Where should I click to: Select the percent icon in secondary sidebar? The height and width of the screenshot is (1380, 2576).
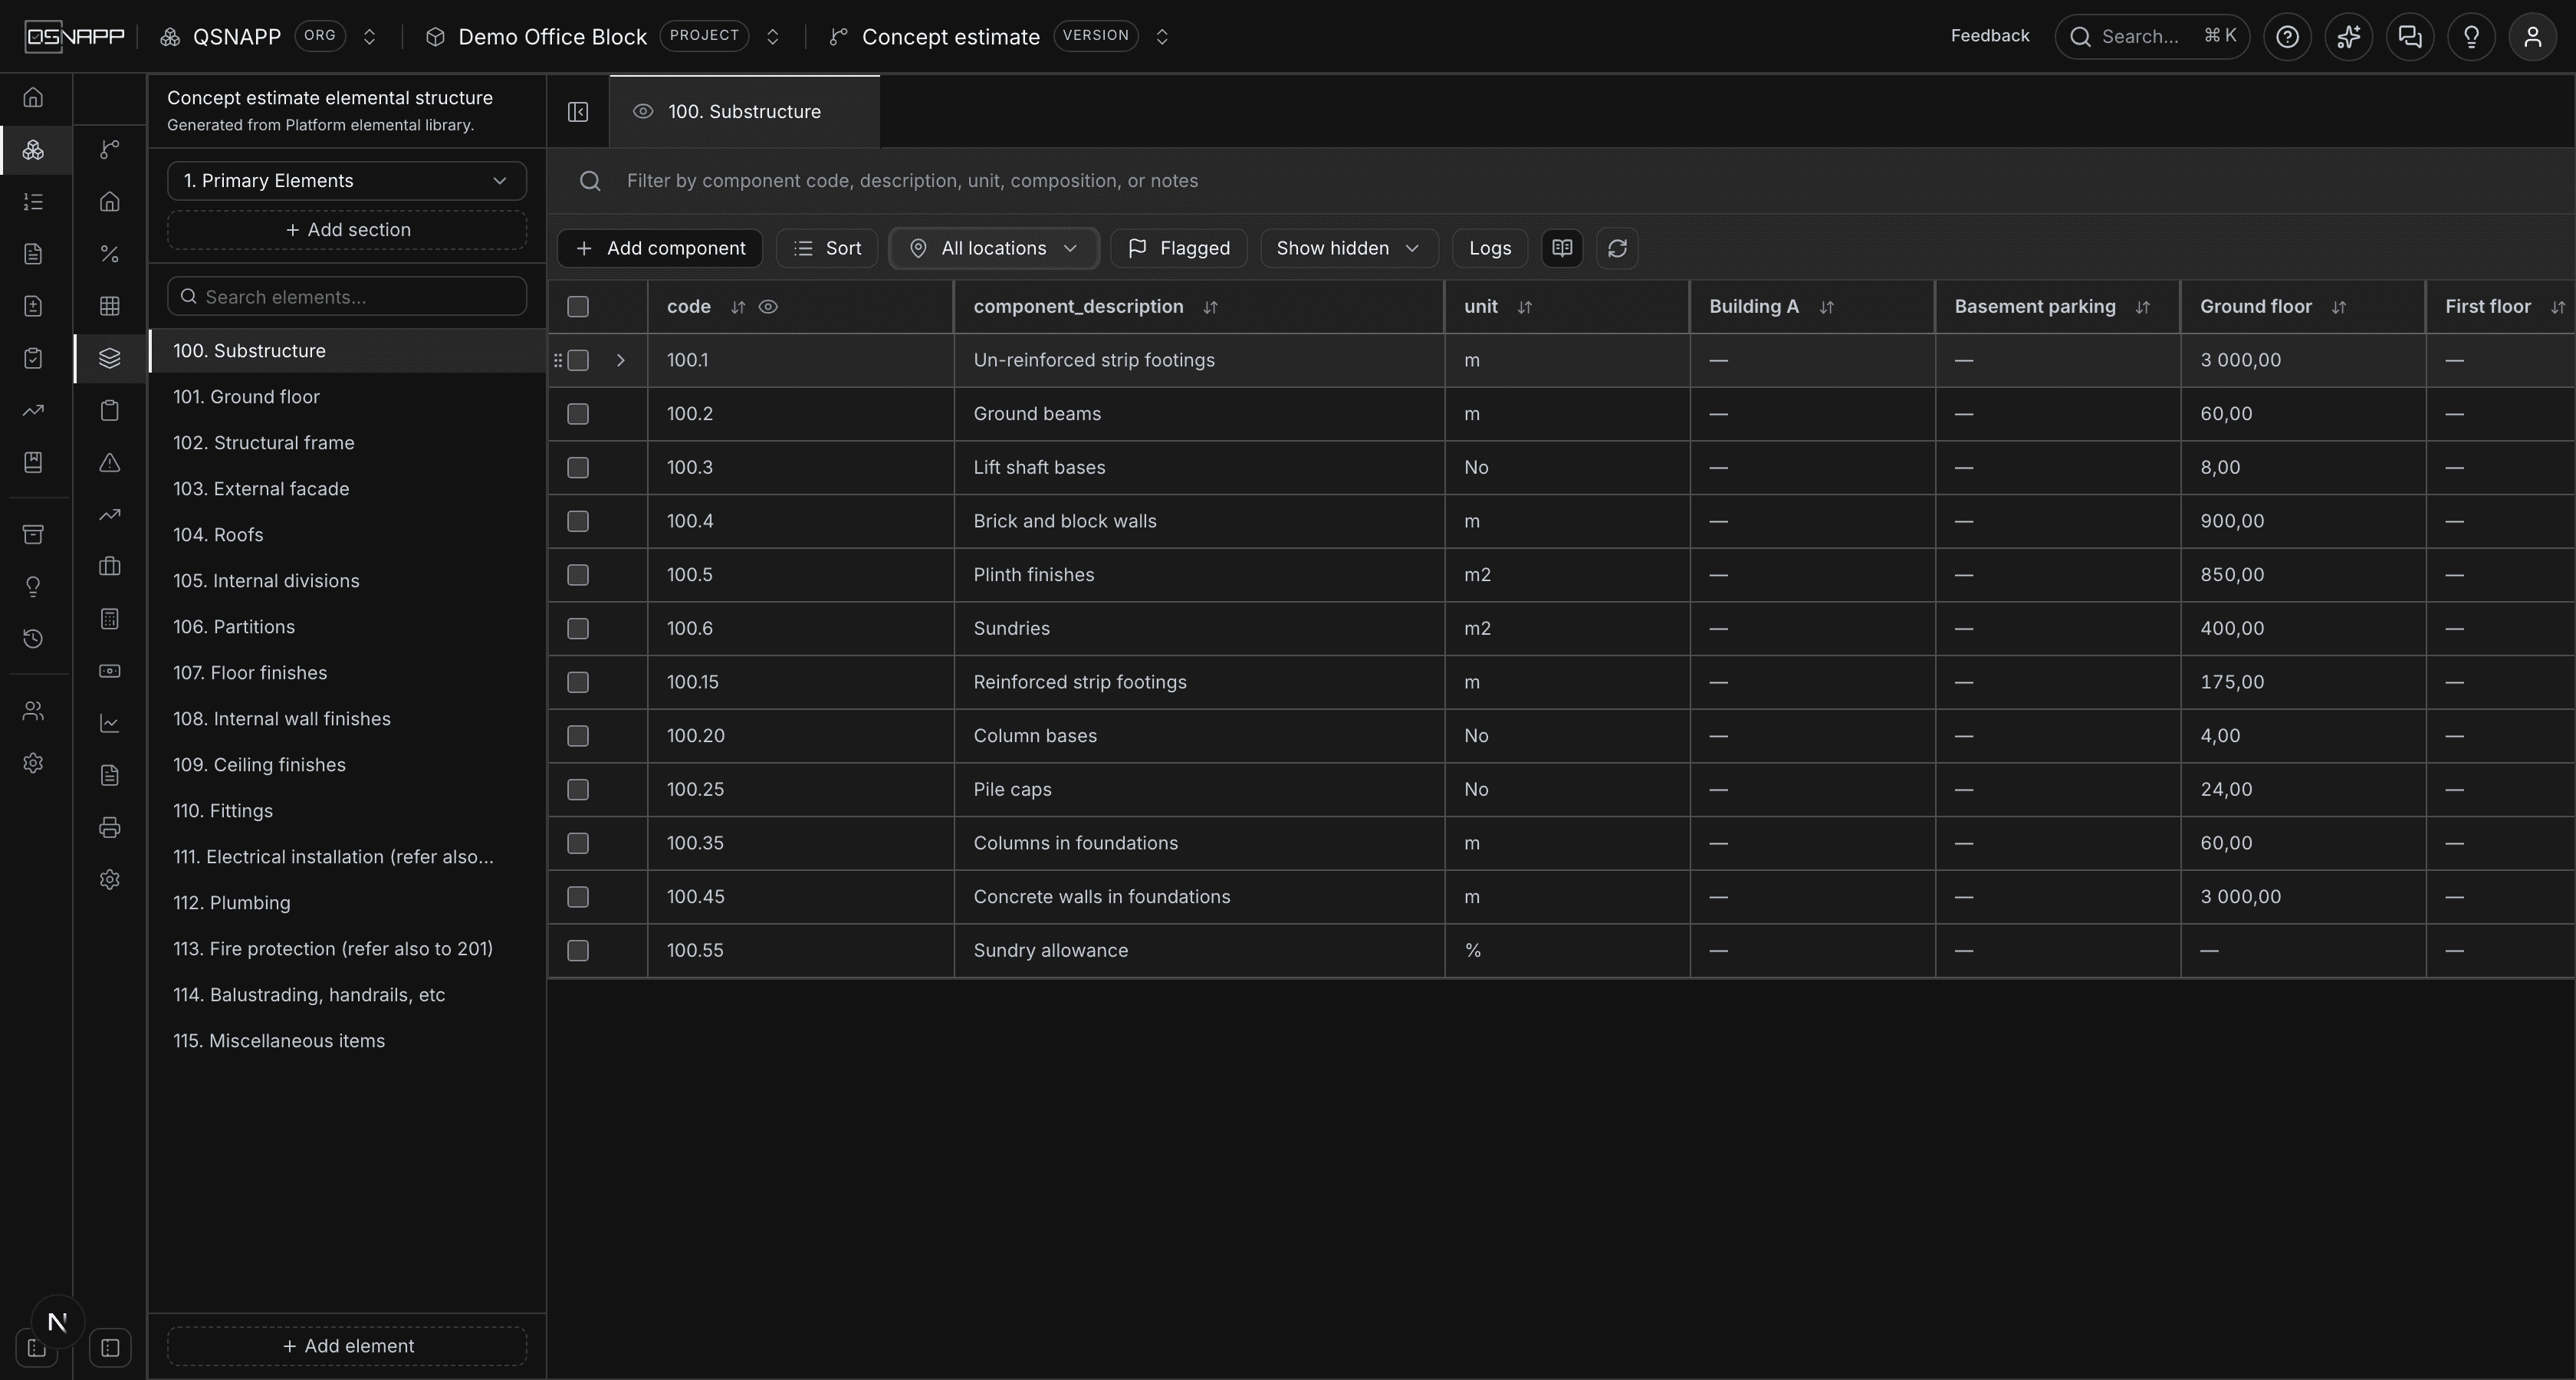[x=110, y=254]
